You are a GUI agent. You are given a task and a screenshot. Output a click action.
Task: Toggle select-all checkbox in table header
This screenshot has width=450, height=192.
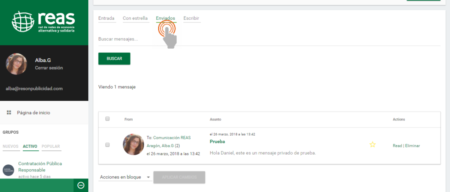tap(108, 119)
